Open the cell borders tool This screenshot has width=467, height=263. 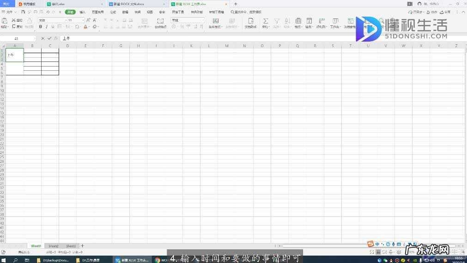[60, 26]
